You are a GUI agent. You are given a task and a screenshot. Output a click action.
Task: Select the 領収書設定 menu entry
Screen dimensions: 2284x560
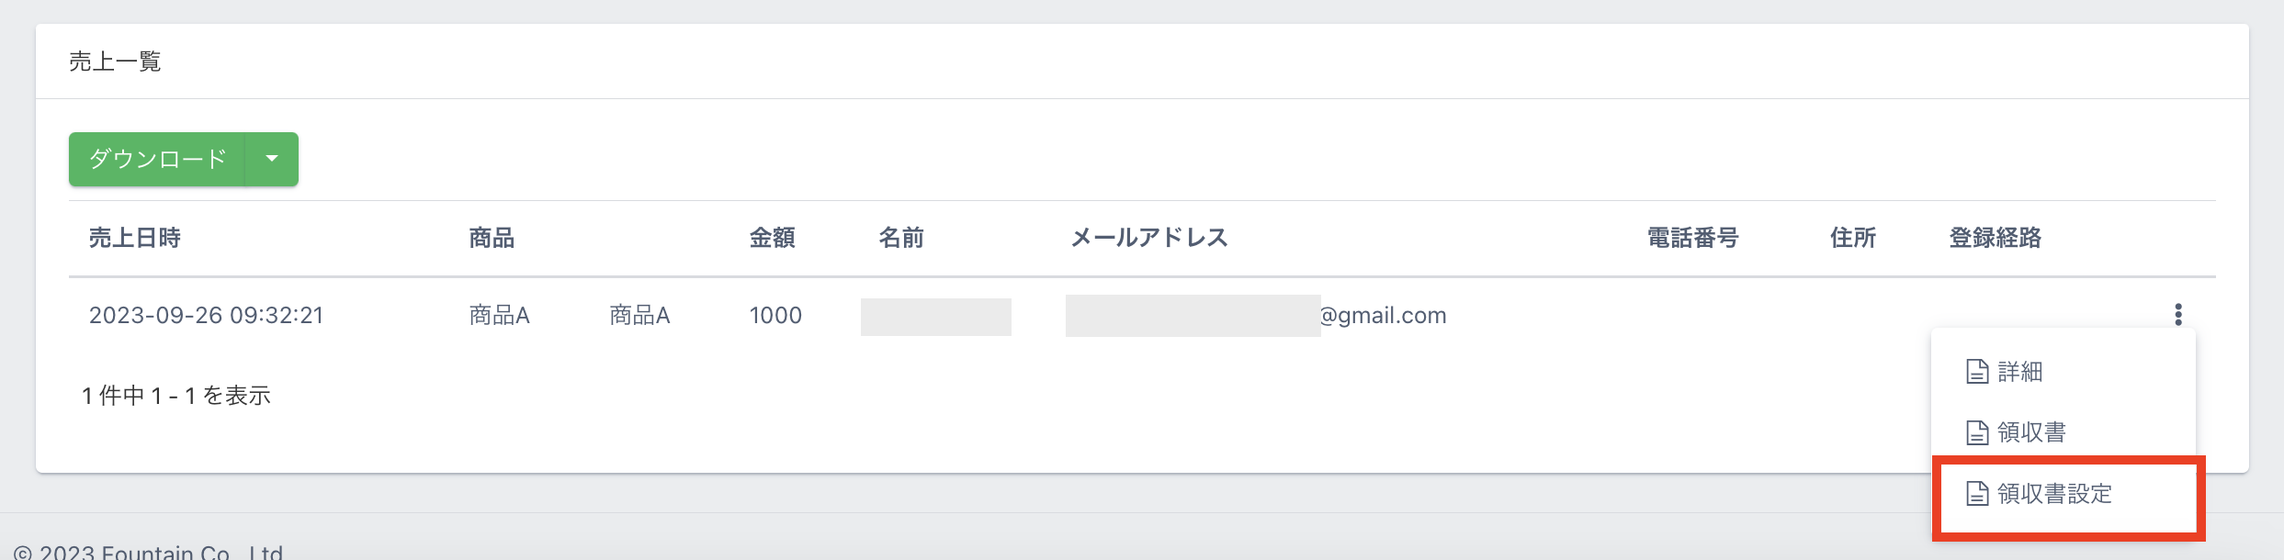pos(2054,494)
